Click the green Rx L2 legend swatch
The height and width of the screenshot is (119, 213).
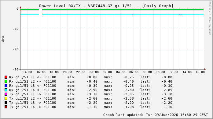coord(6,81)
